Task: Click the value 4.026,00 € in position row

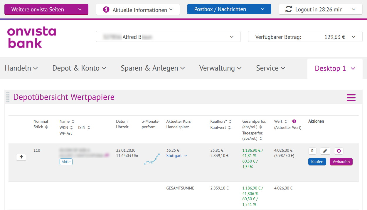Action: coord(283,150)
